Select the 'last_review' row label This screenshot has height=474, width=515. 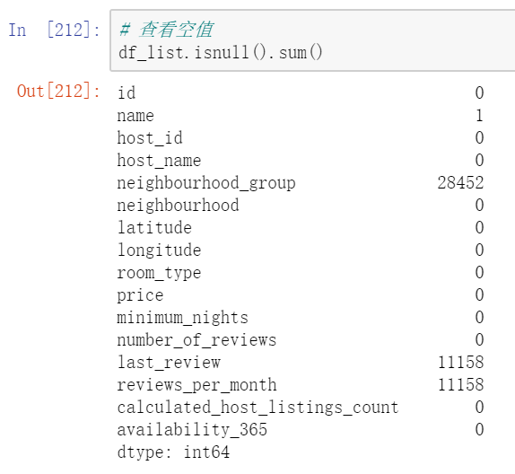point(169,363)
